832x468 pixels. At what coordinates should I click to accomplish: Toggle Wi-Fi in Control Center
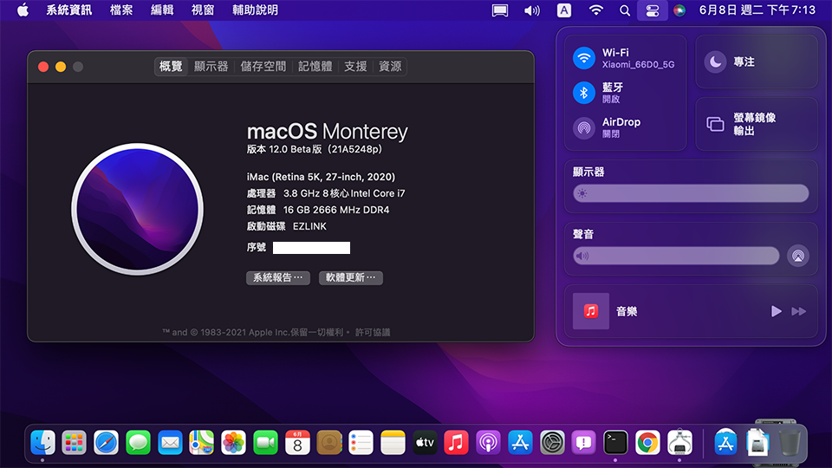click(584, 58)
